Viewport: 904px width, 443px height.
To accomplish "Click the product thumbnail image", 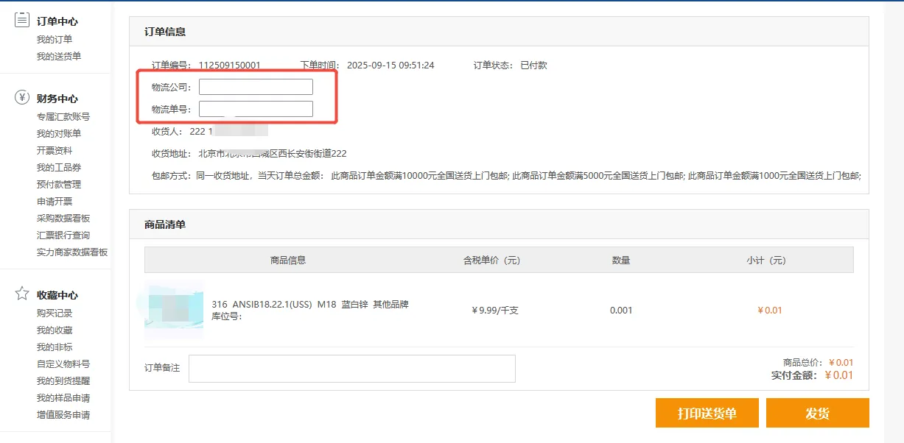I will (x=174, y=310).
